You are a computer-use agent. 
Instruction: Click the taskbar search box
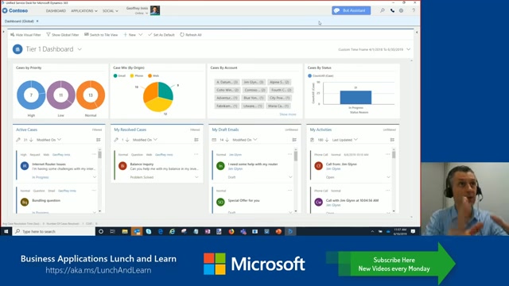54,231
